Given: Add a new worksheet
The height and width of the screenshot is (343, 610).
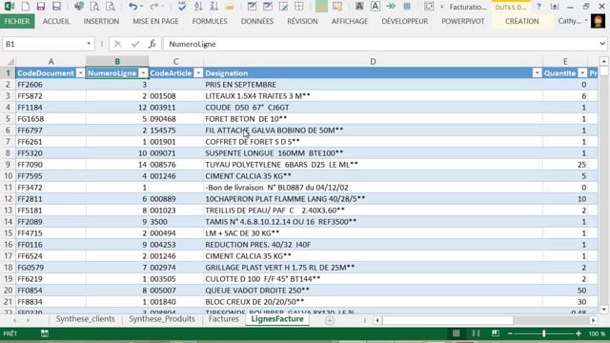Looking at the screenshot, I should click(330, 320).
